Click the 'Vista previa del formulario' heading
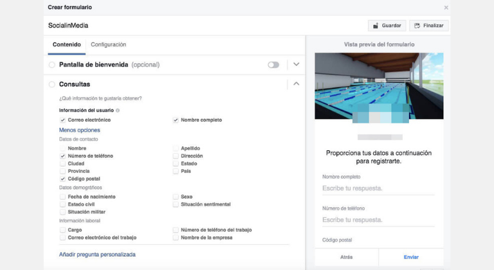494x270 pixels. coord(379,44)
